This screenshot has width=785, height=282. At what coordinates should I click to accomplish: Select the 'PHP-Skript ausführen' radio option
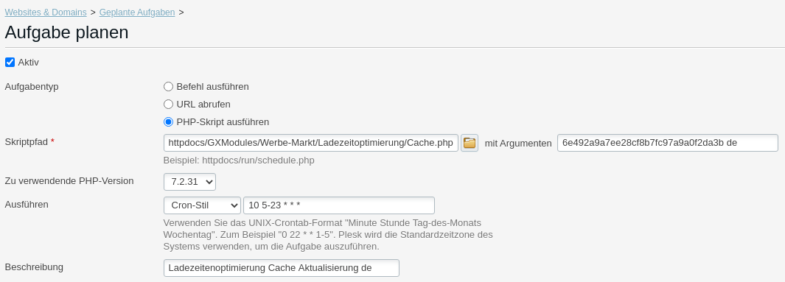[168, 122]
